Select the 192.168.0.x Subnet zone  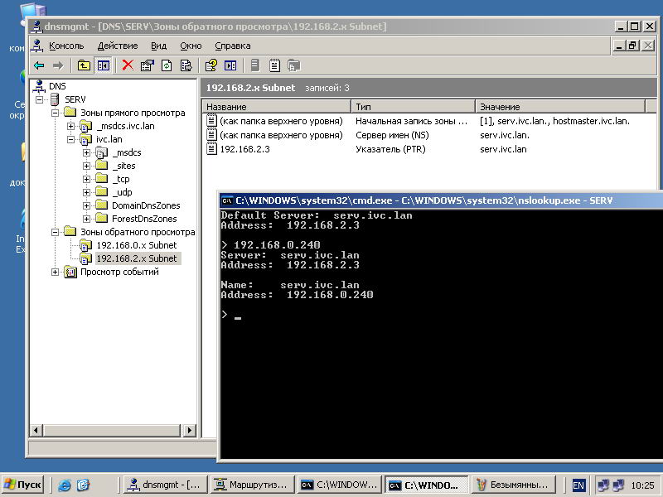tap(136, 245)
